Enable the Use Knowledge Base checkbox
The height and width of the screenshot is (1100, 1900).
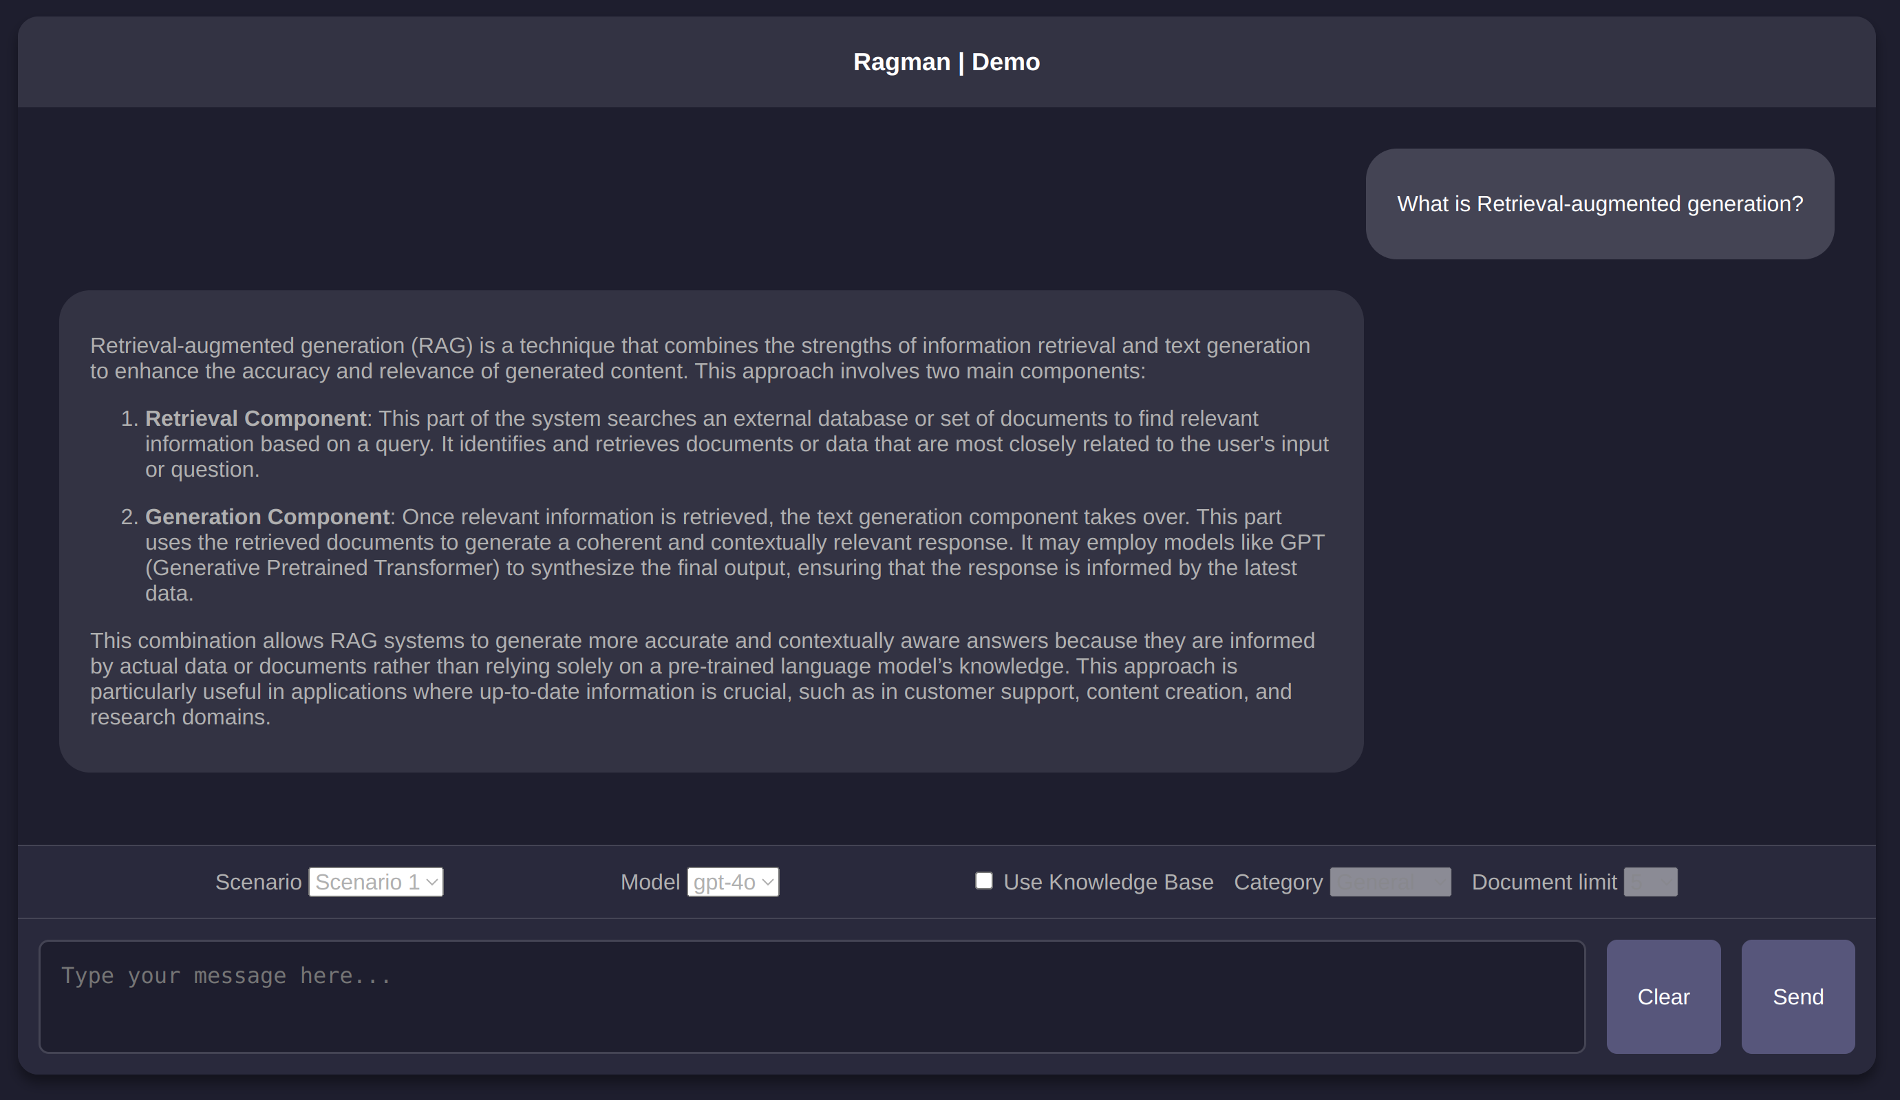click(x=983, y=881)
